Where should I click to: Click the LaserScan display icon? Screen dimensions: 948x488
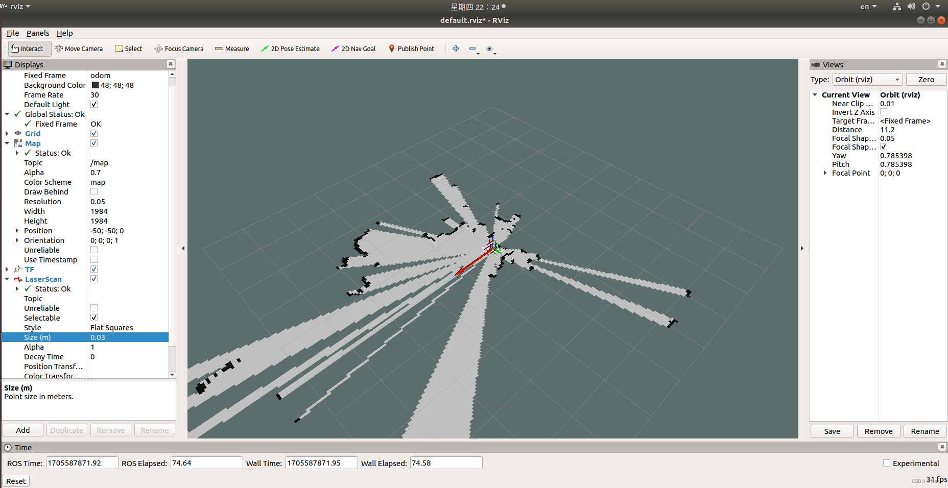click(x=18, y=279)
